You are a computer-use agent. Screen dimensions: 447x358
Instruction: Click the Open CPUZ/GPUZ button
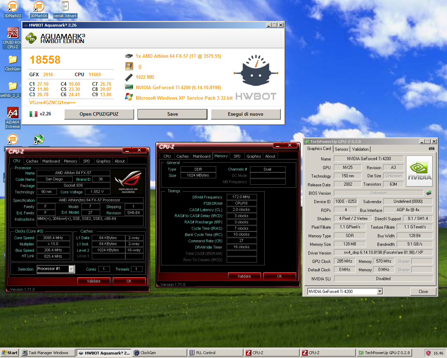99,114
